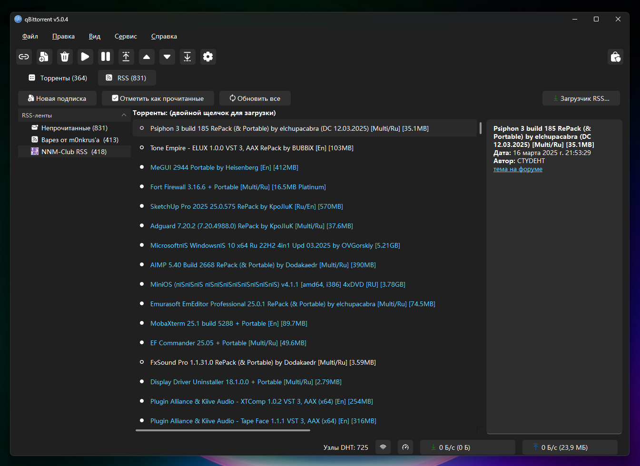
Task: Click the start torrent play icon
Action: point(85,57)
